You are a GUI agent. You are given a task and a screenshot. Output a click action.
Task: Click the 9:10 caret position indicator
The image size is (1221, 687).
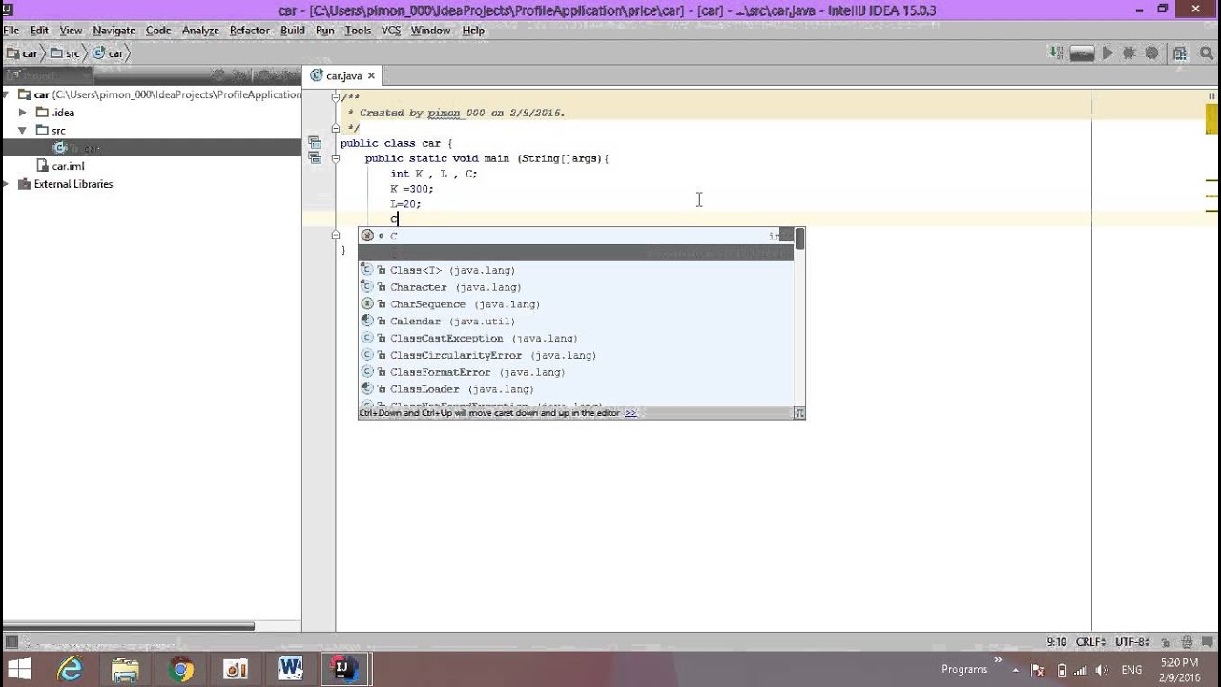click(x=1057, y=642)
